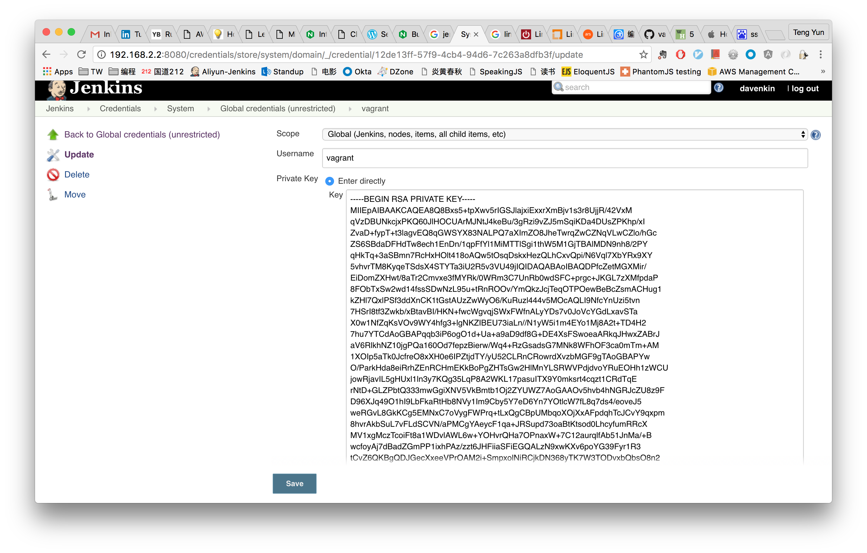
Task: Click the Delete red icon
Action: [x=54, y=174]
